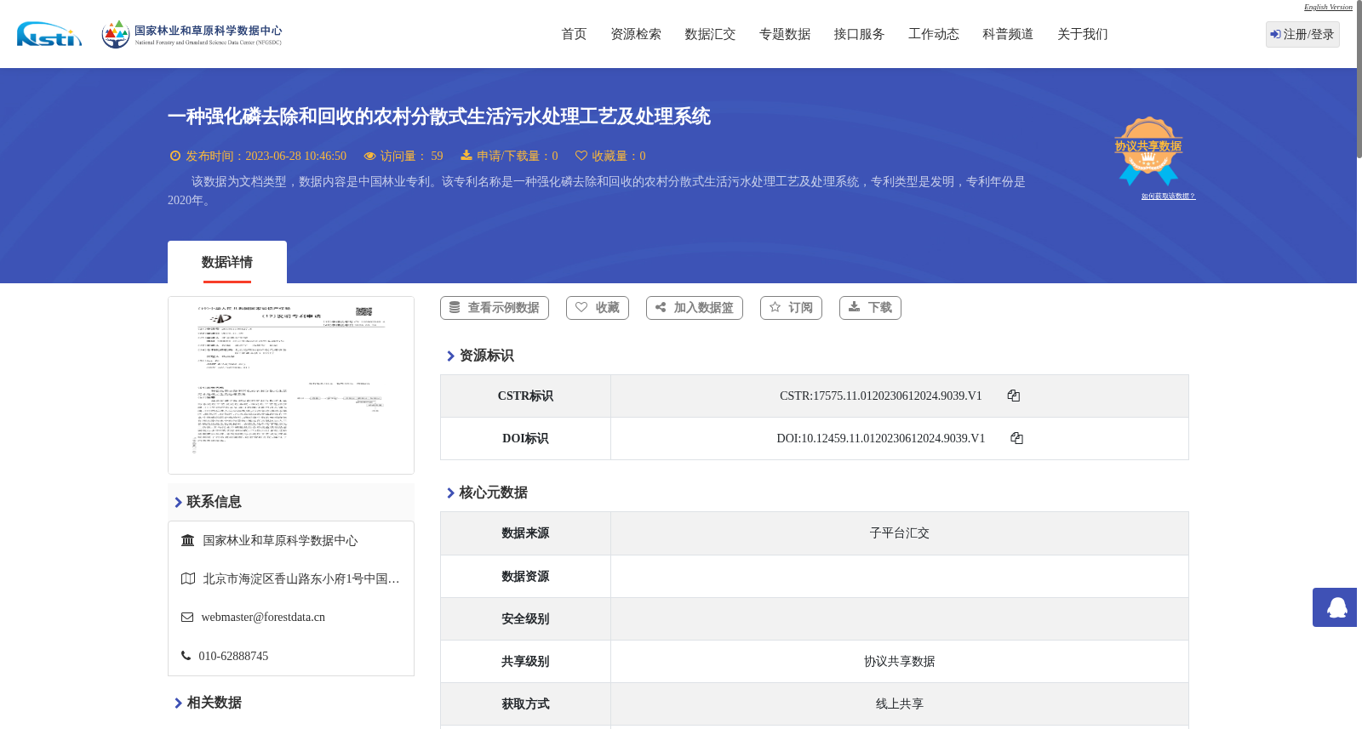Viewport: 1362px width, 729px height.
Task: Click the 协议共享数据 badge
Action: [1148, 151]
